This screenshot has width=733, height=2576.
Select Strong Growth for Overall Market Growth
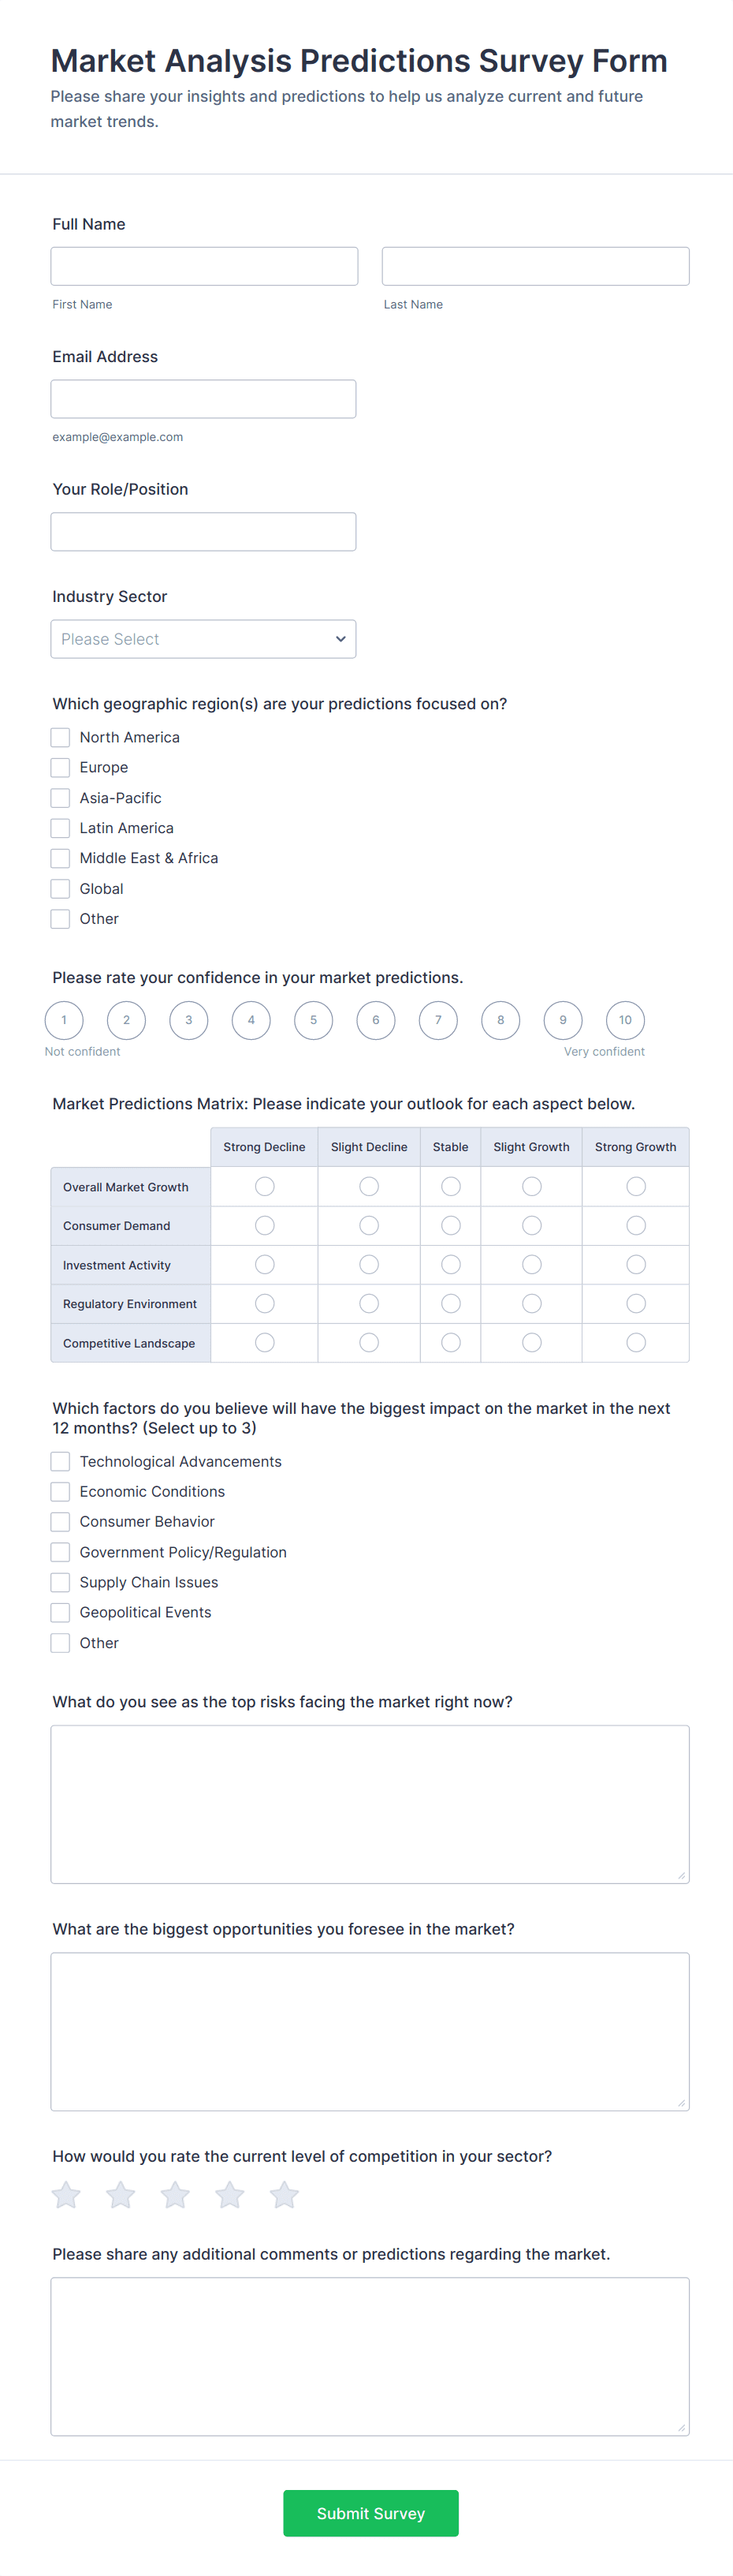coord(636,1186)
